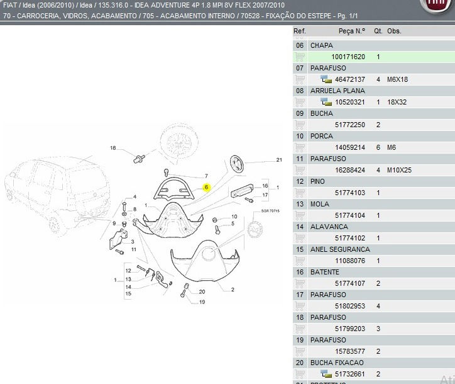The width and height of the screenshot is (455, 384).
Task: Click the 'Obs.' column header
Action: click(x=394, y=31)
